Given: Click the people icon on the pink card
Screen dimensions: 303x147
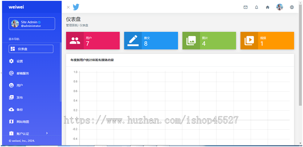Looking at the screenshot, I should [x=75, y=41].
